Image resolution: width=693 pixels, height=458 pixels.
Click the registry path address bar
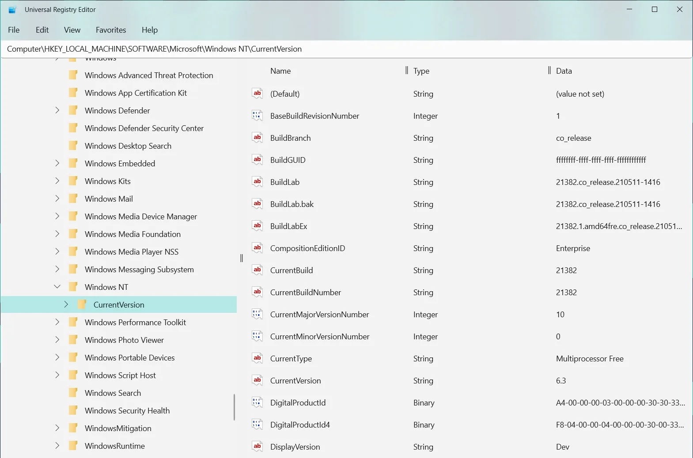(x=346, y=49)
